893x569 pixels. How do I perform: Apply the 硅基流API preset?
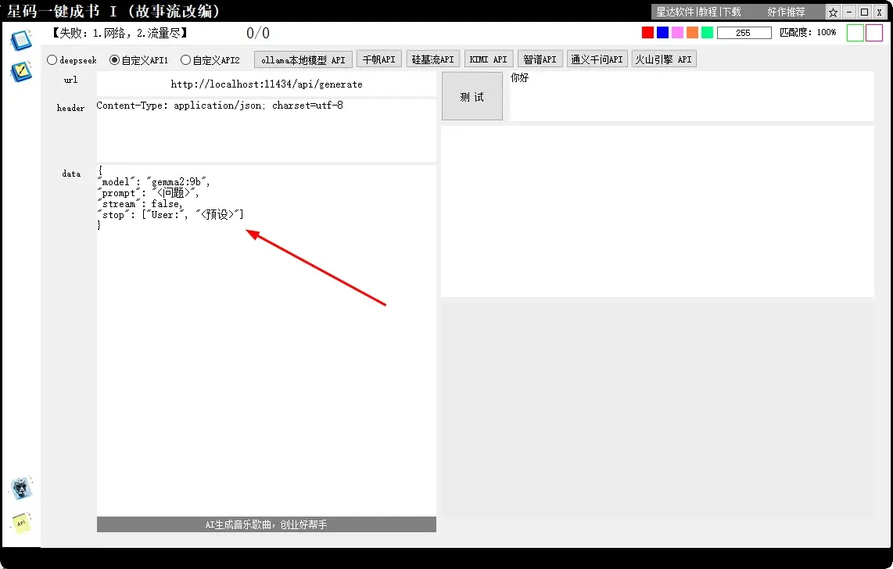pyautogui.click(x=432, y=59)
